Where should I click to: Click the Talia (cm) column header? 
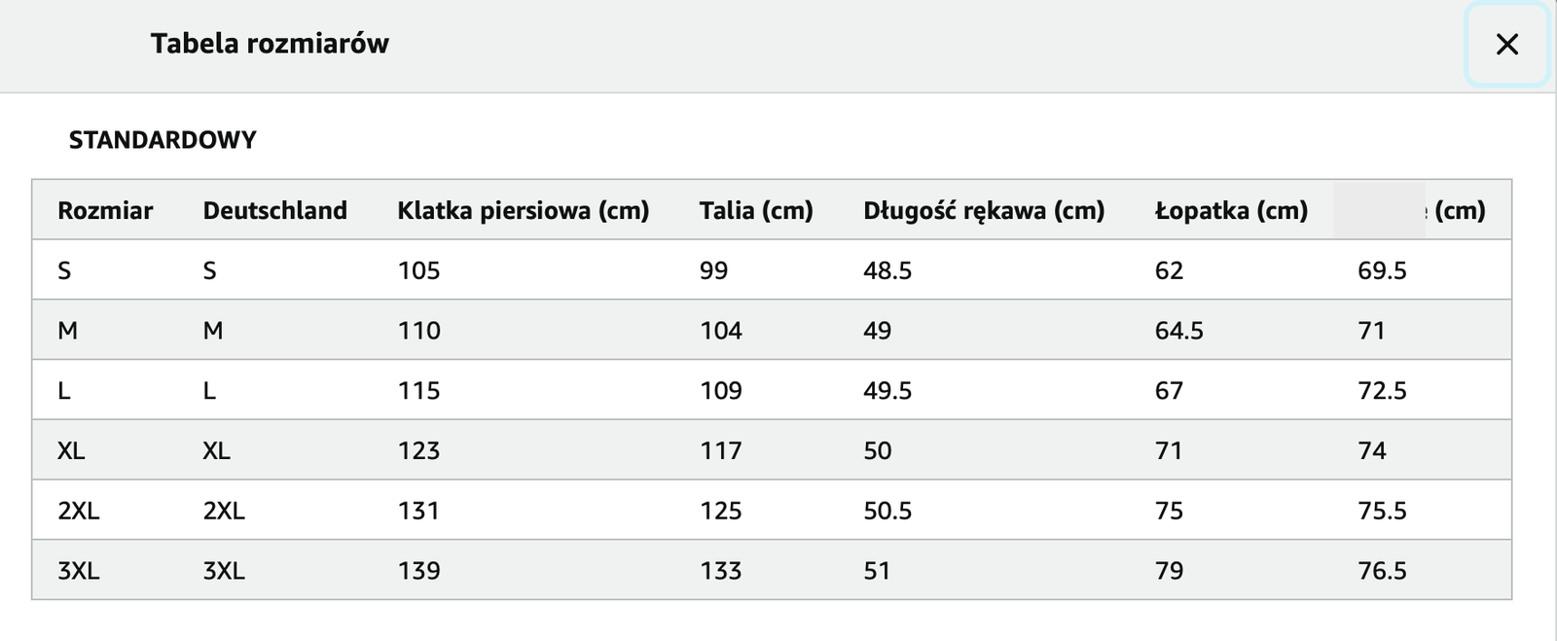coord(756,210)
